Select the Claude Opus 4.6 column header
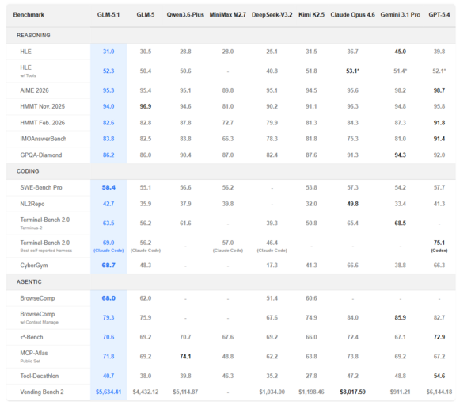This screenshot has height=402, width=475. click(x=352, y=15)
